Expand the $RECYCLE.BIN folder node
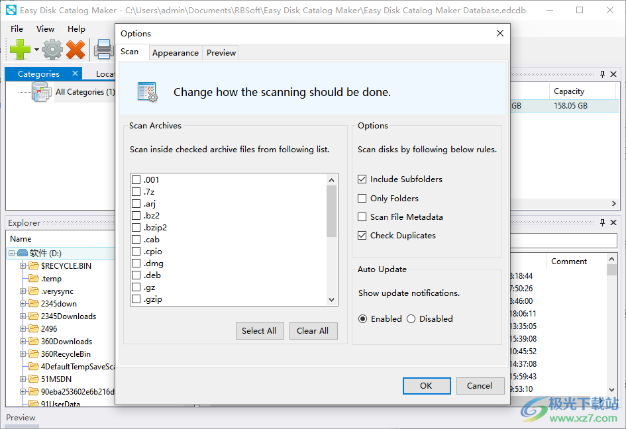This screenshot has width=626, height=429. click(23, 265)
